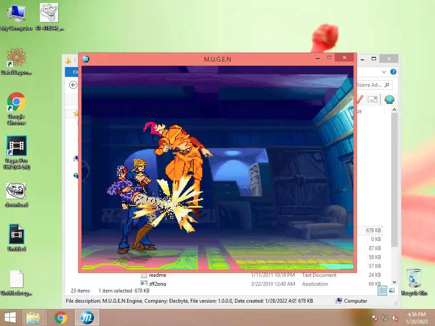Viewport: 435px width, 326px height.
Task: Click scroll-up arrow of Explorer file list
Action: tap(394, 110)
